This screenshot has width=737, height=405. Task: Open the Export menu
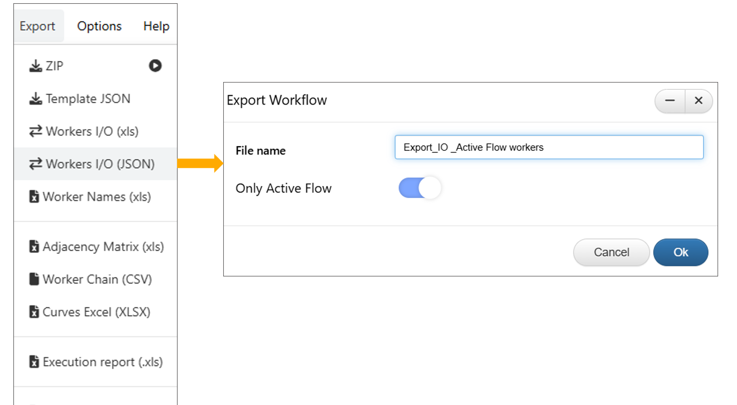click(37, 26)
